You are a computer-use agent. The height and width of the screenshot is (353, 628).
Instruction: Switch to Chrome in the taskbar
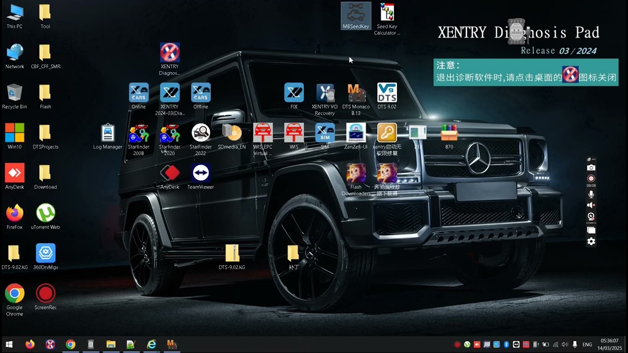point(71,345)
